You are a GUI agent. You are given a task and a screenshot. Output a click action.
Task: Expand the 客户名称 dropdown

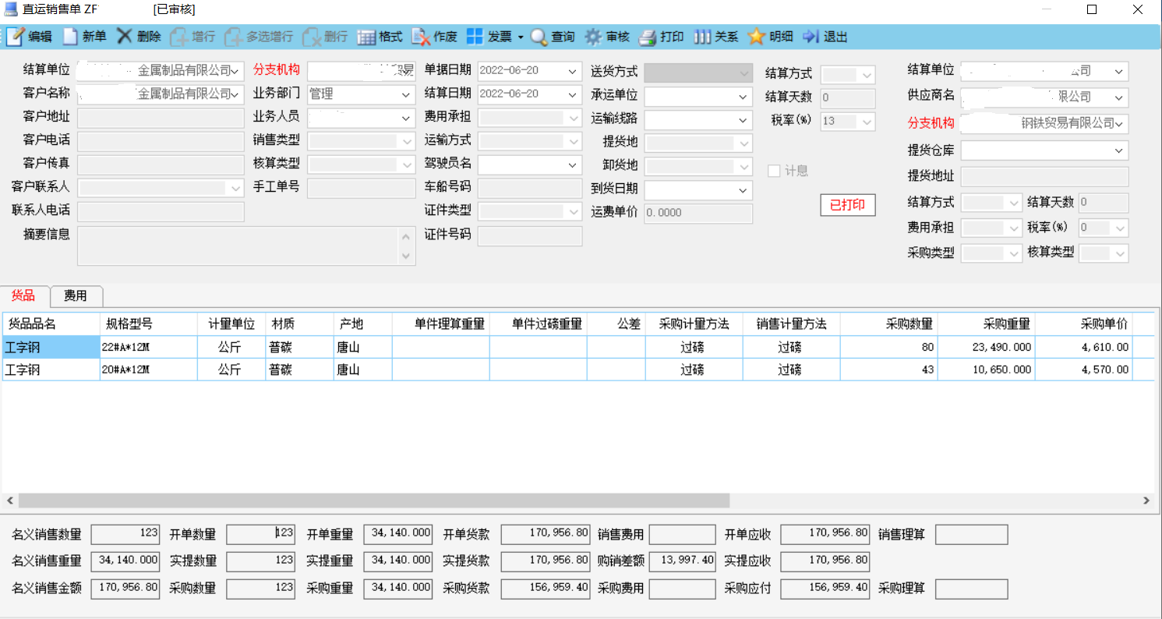[235, 94]
